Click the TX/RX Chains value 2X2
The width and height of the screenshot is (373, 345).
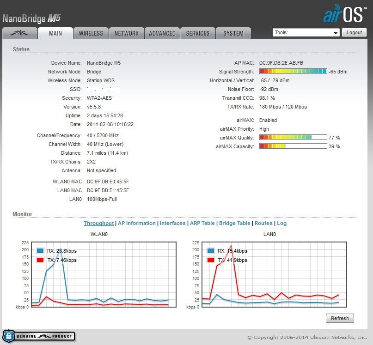coord(91,162)
